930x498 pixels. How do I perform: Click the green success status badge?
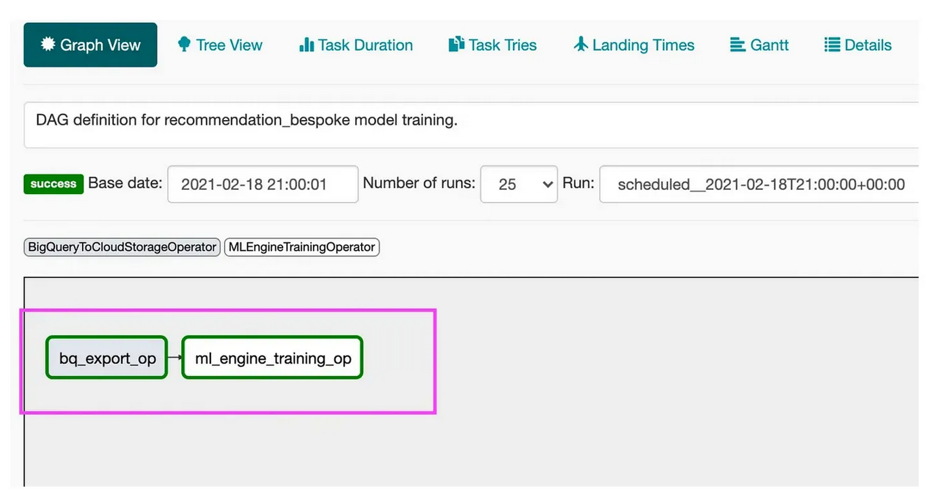53,184
